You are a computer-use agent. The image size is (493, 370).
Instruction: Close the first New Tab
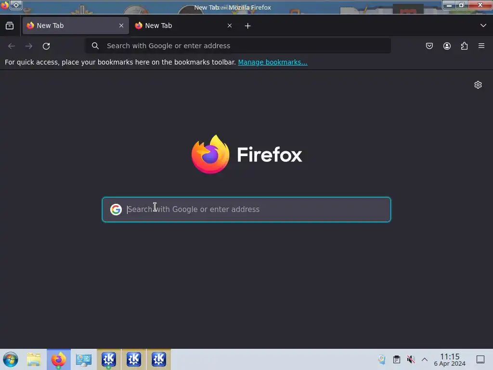tap(121, 26)
